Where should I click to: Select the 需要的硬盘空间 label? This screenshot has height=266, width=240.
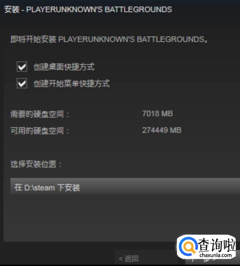tap(40, 114)
